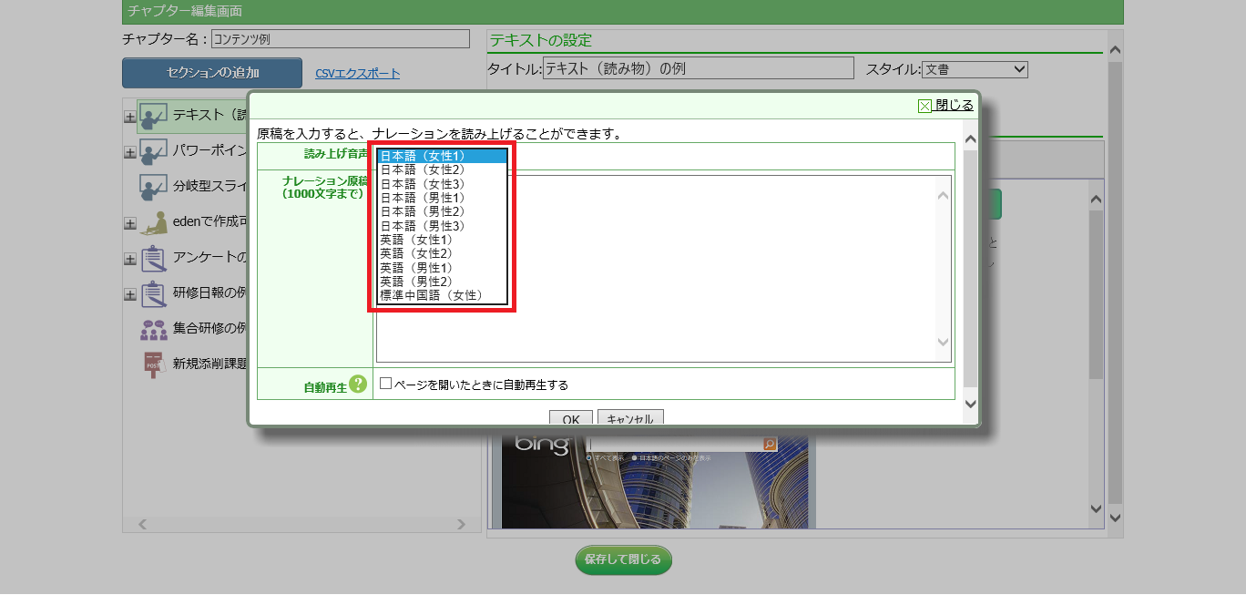Click the 集合研修の例 group icon

(x=153, y=329)
